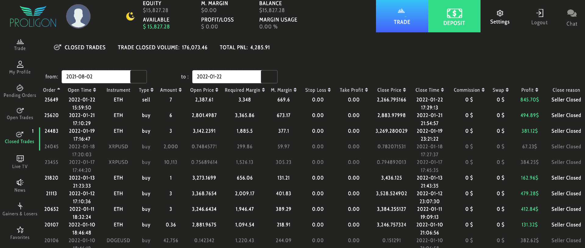Click the from date field 2021-08-02
Image resolution: width=585 pixels, height=248 pixels.
(96, 77)
